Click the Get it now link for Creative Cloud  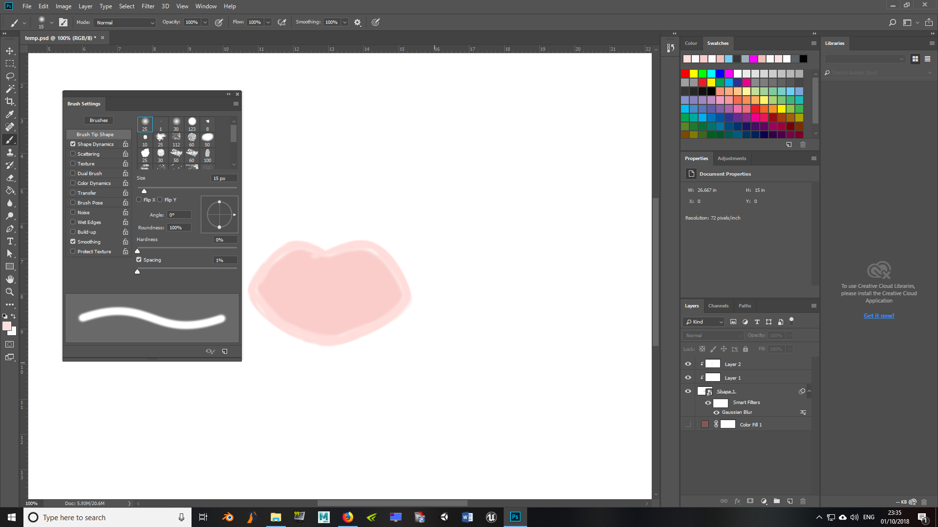tap(878, 315)
